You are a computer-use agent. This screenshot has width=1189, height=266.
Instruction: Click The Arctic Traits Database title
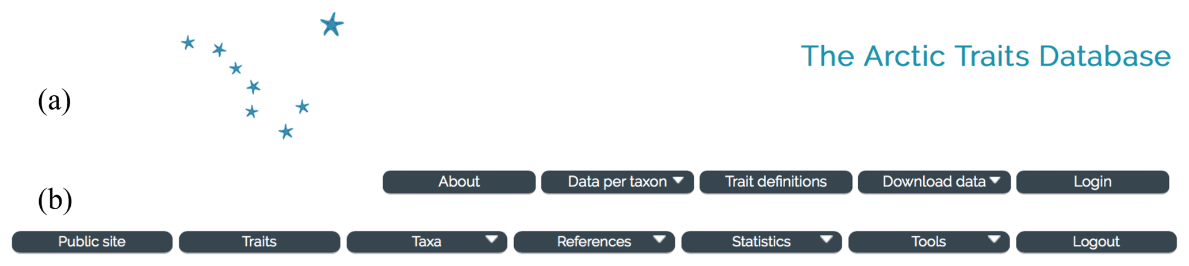click(x=985, y=56)
